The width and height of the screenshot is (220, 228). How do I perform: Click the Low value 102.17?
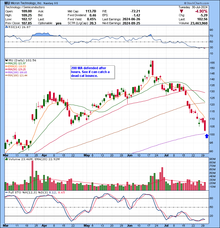[26, 19]
